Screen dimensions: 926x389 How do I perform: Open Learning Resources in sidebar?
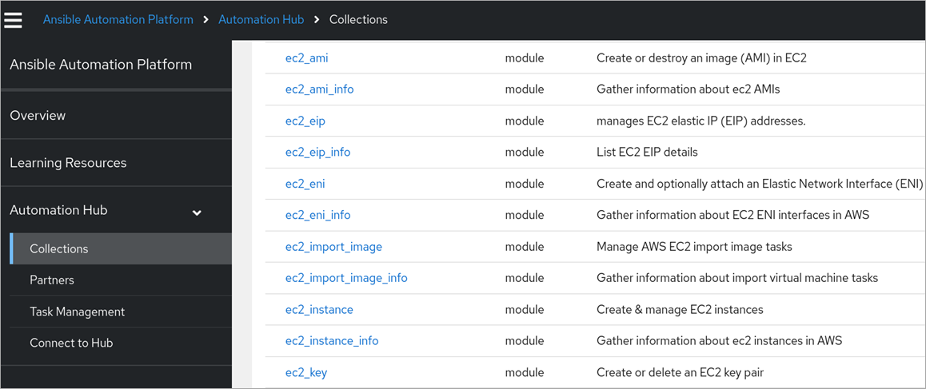(x=68, y=163)
